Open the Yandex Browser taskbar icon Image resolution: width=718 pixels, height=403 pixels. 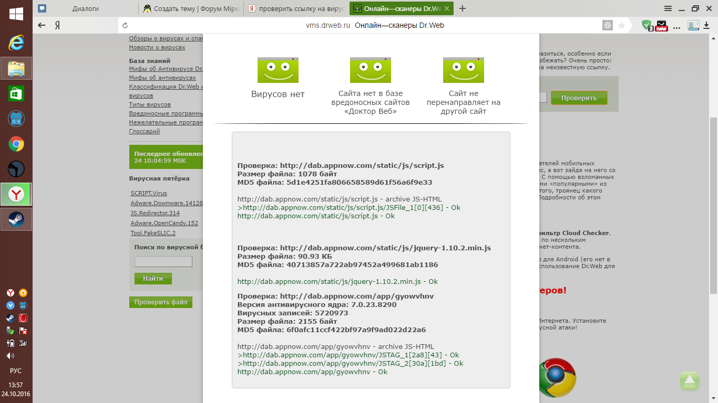coord(16,194)
